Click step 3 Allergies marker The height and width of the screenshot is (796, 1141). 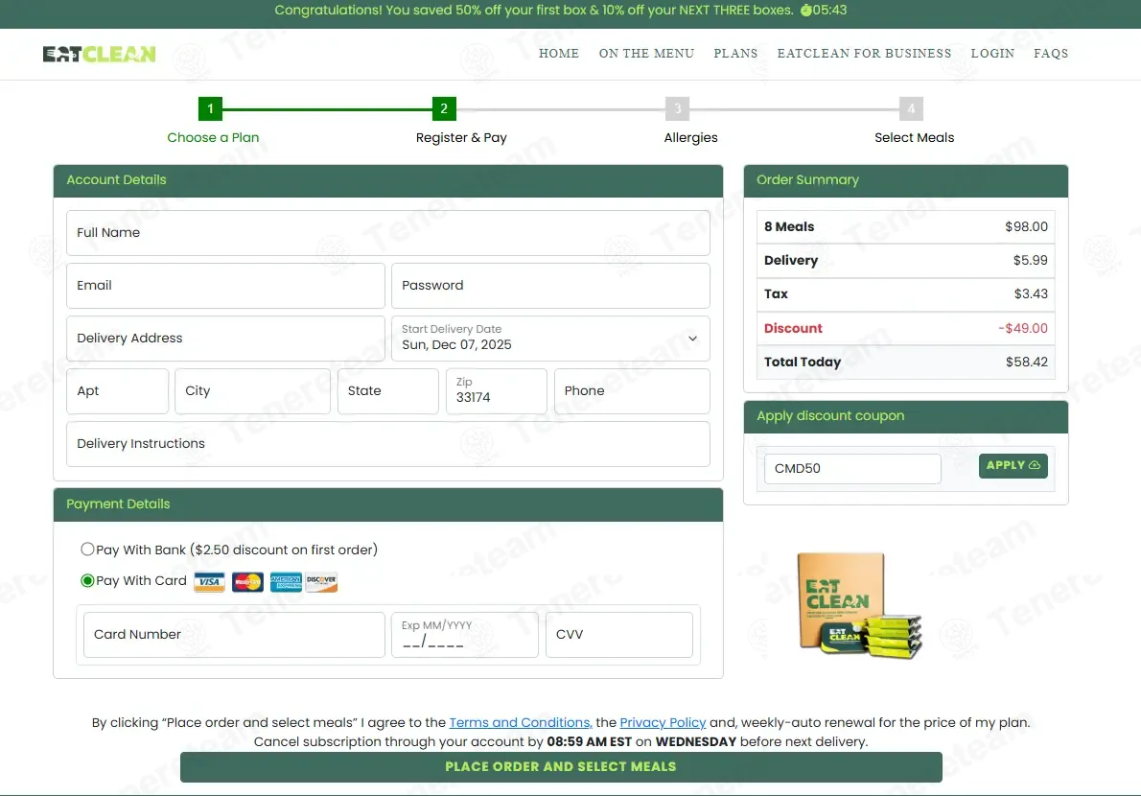click(678, 109)
